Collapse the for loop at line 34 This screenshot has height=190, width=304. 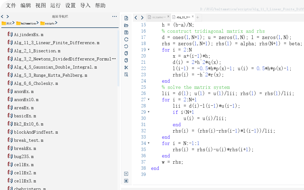149,143
